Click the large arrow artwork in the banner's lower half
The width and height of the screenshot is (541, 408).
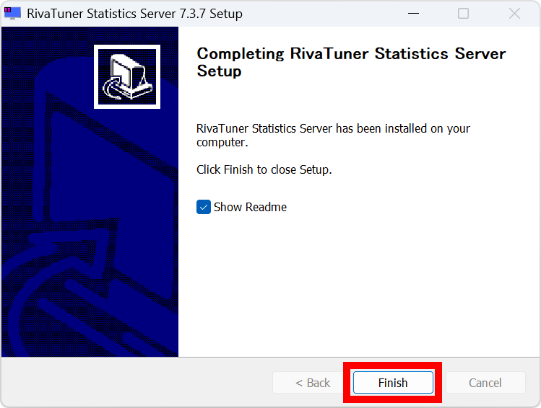tap(87, 288)
